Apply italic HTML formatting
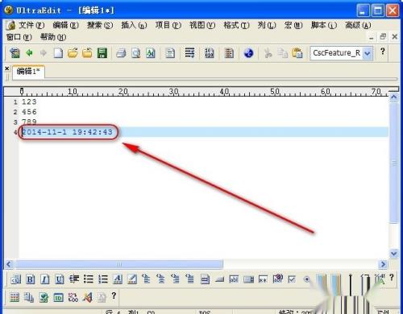403x314 pixels. click(x=44, y=279)
